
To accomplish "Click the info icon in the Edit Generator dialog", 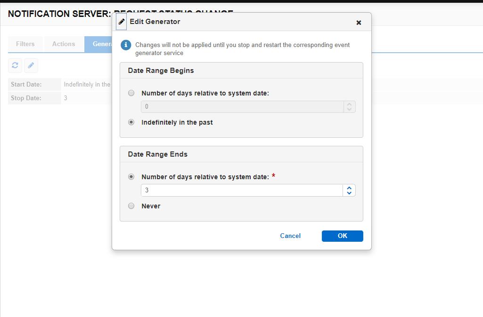I will pyautogui.click(x=125, y=45).
